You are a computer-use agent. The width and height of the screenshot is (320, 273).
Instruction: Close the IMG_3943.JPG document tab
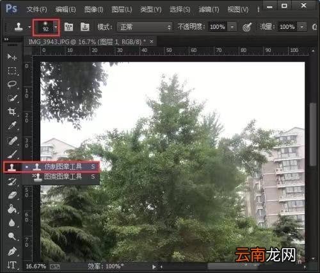click(151, 42)
